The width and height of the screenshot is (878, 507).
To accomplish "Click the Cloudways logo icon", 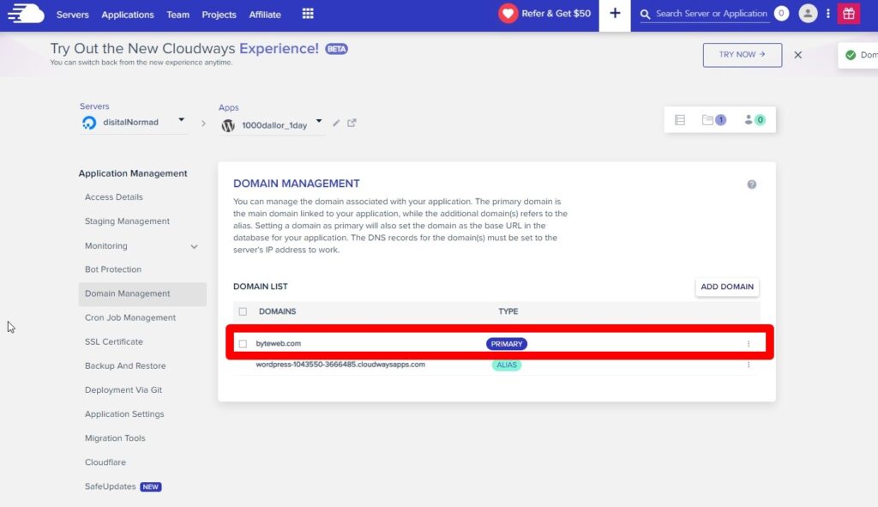I will tap(26, 14).
